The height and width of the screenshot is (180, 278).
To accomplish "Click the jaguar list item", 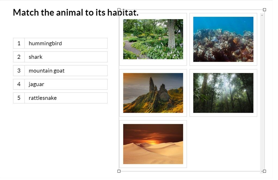I will coord(66,84).
